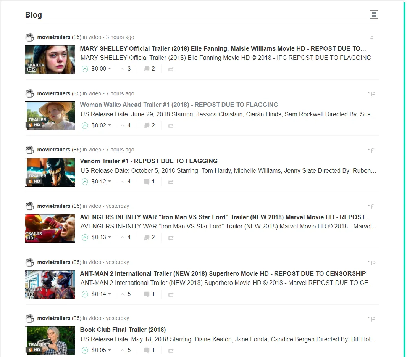Open movietrailers avatar on the AVENGERS post

30,206
